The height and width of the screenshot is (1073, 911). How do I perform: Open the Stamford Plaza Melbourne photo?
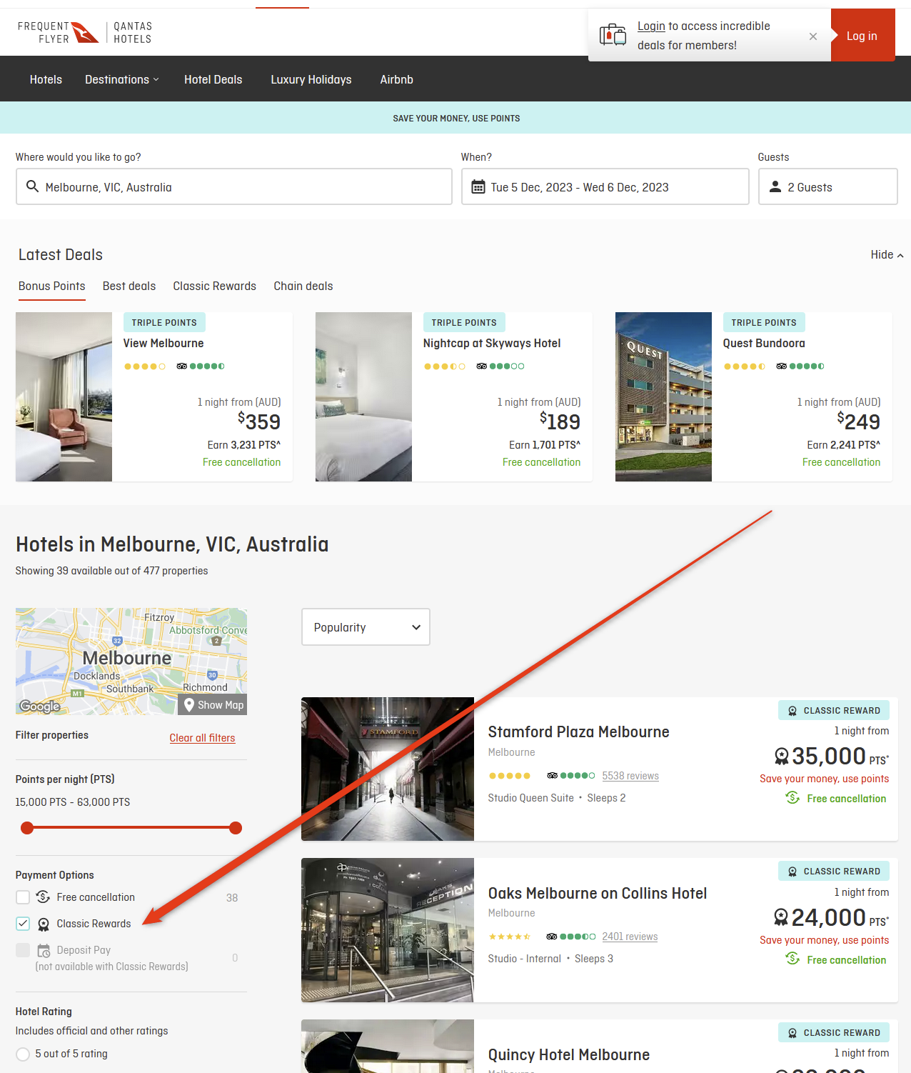(388, 769)
